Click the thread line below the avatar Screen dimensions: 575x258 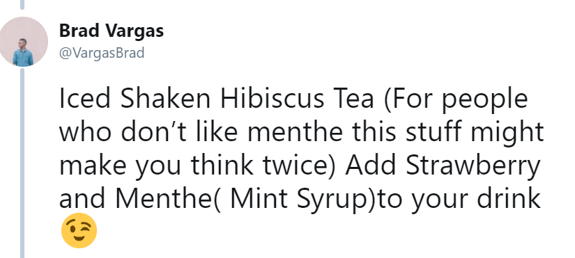coord(22,163)
